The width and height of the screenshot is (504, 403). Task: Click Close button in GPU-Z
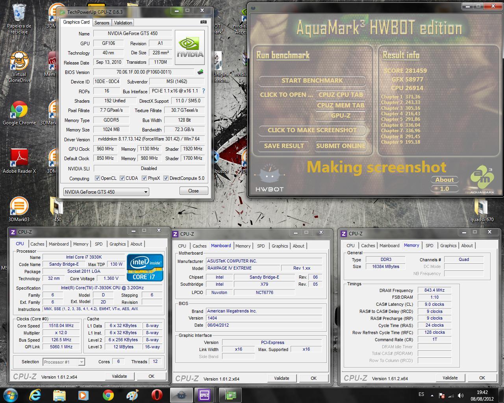pos(193,191)
